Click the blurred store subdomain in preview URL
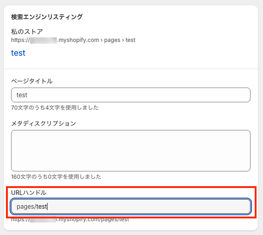This screenshot has width=263, height=235. pyautogui.click(x=43, y=41)
